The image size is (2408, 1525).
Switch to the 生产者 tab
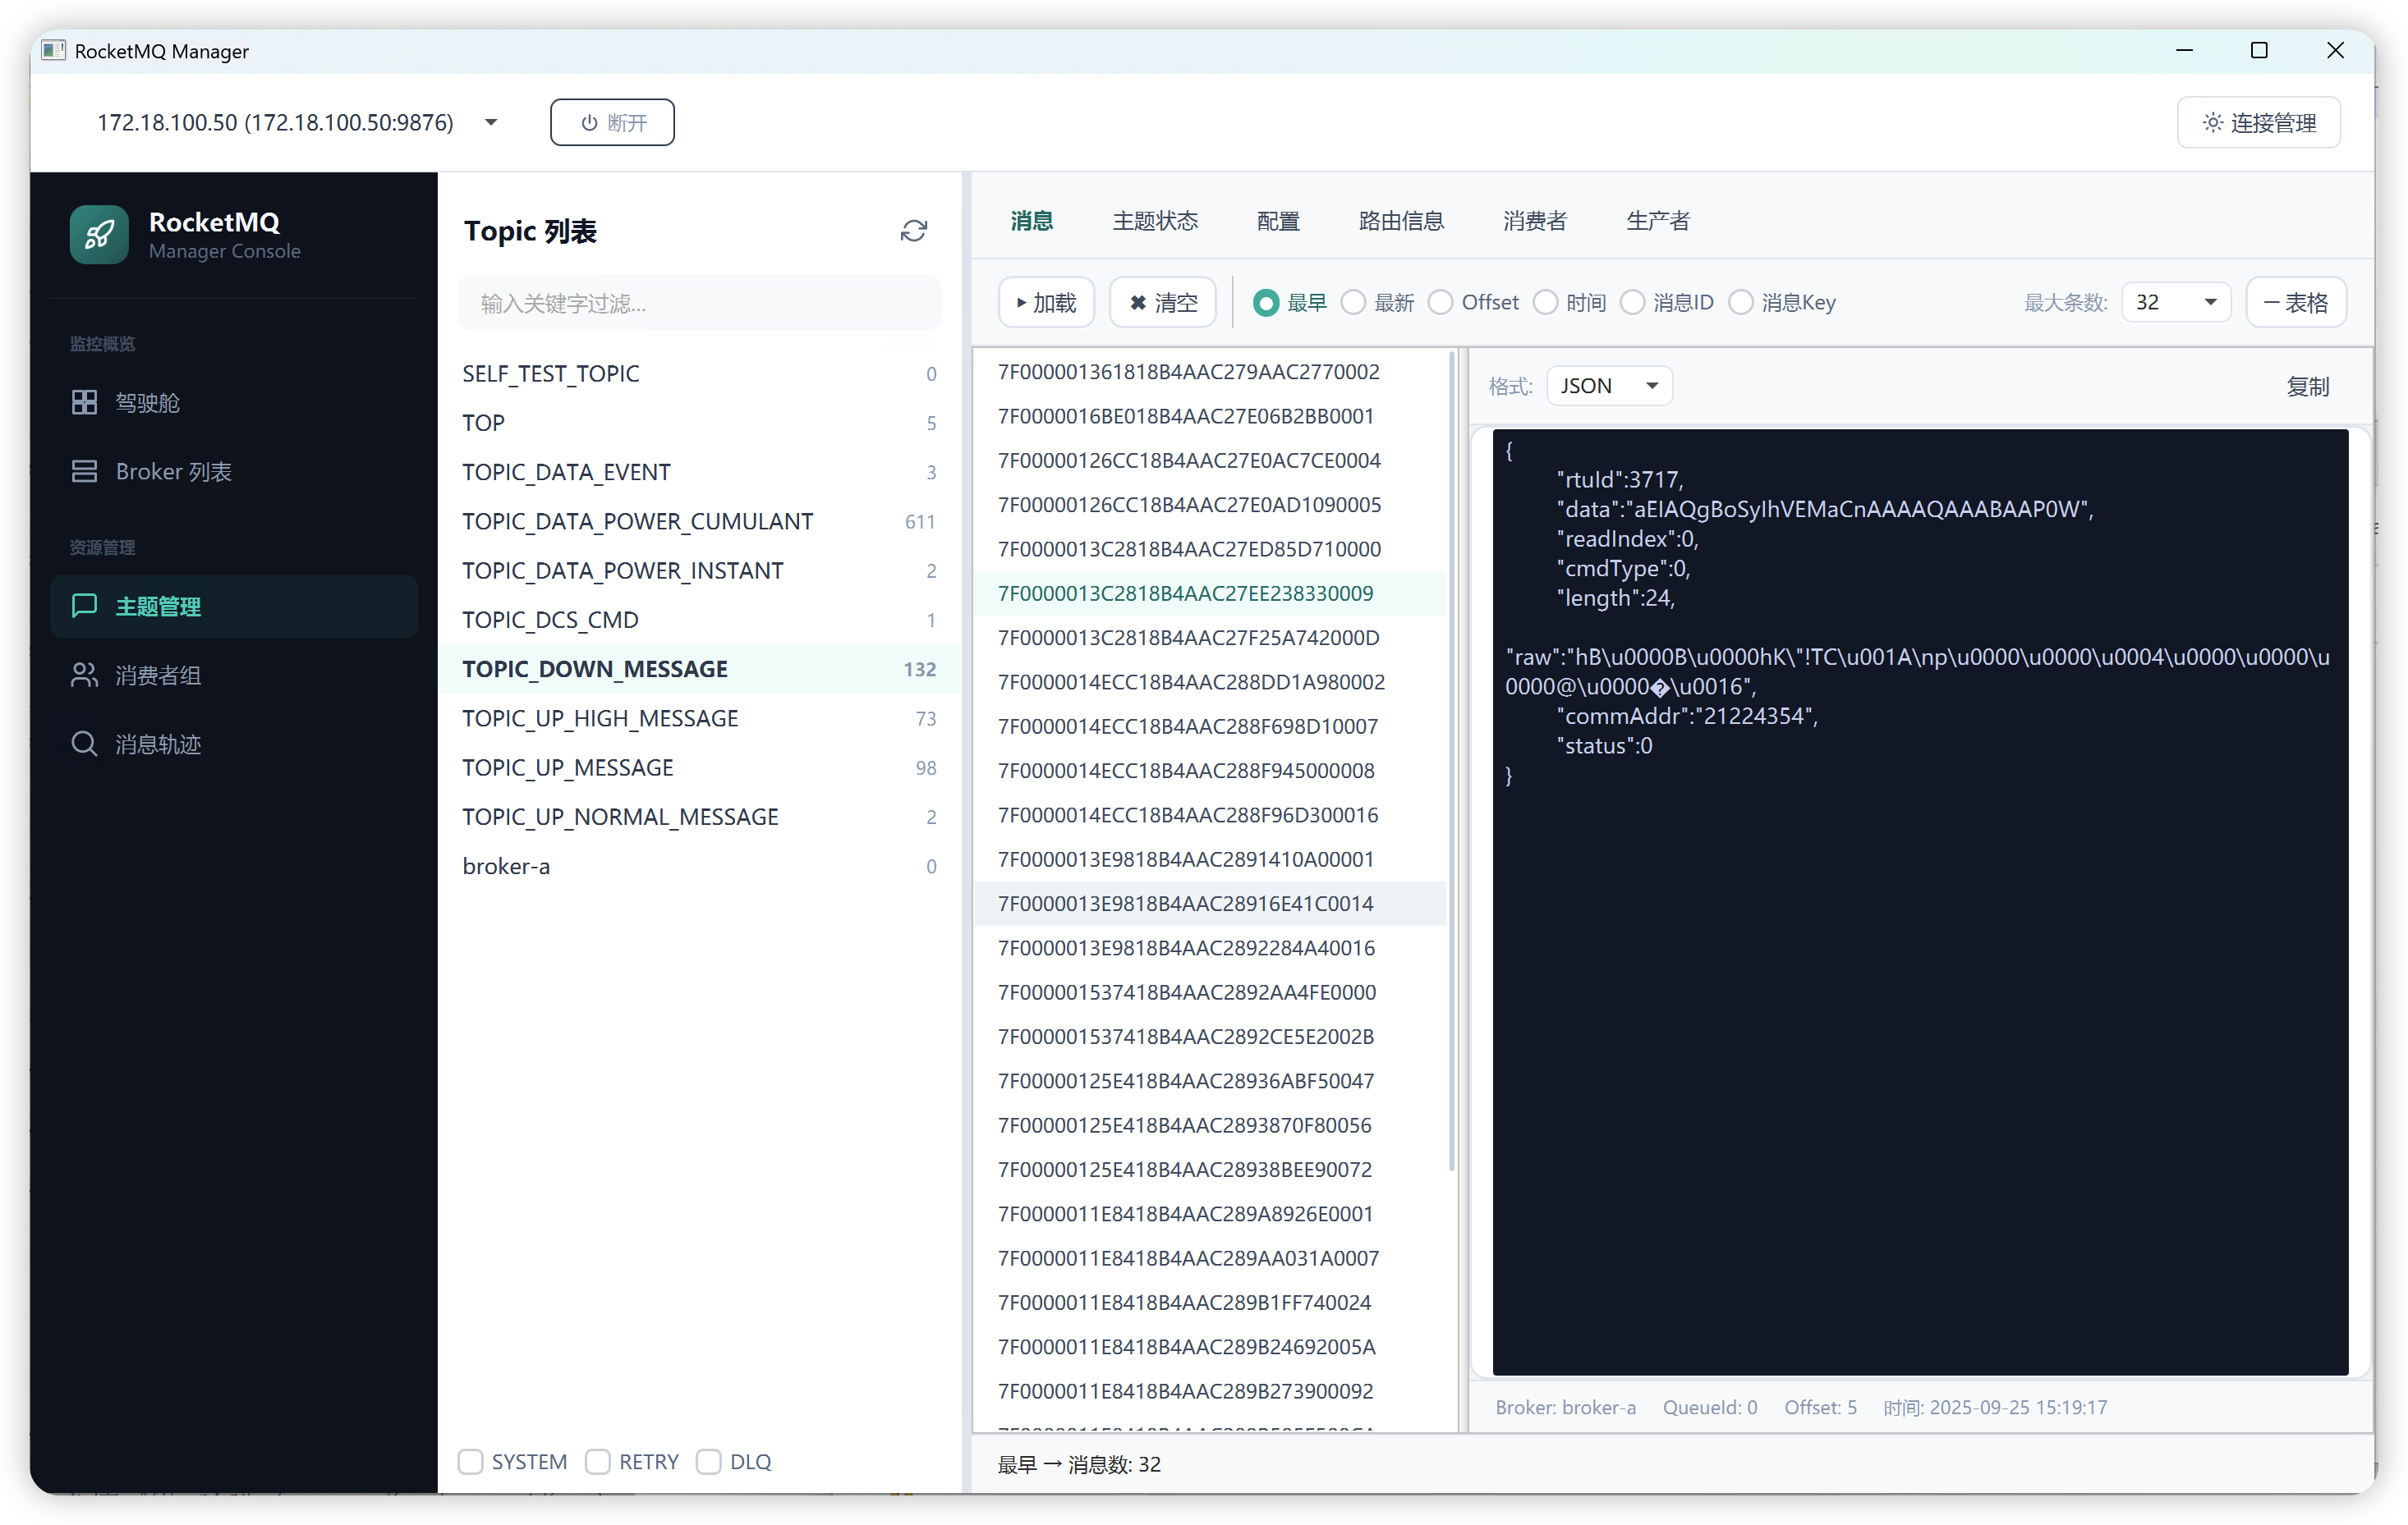click(x=1658, y=221)
